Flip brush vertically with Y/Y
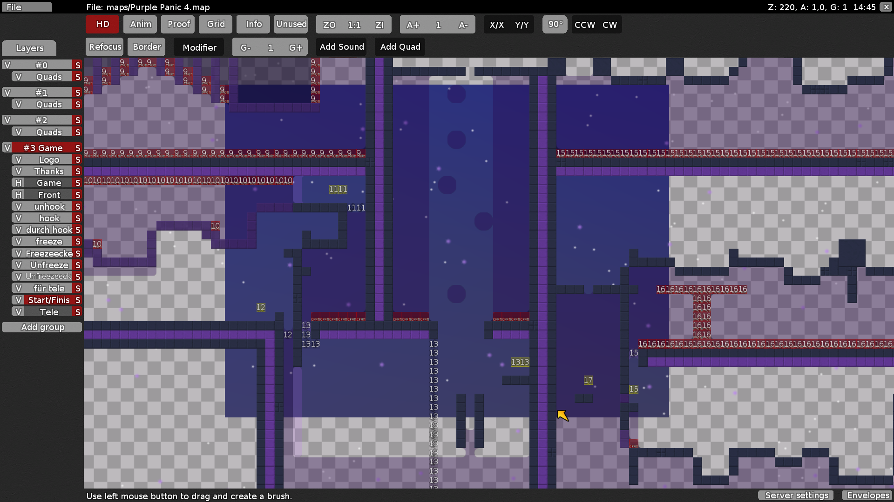Image resolution: width=894 pixels, height=502 pixels. tap(521, 25)
